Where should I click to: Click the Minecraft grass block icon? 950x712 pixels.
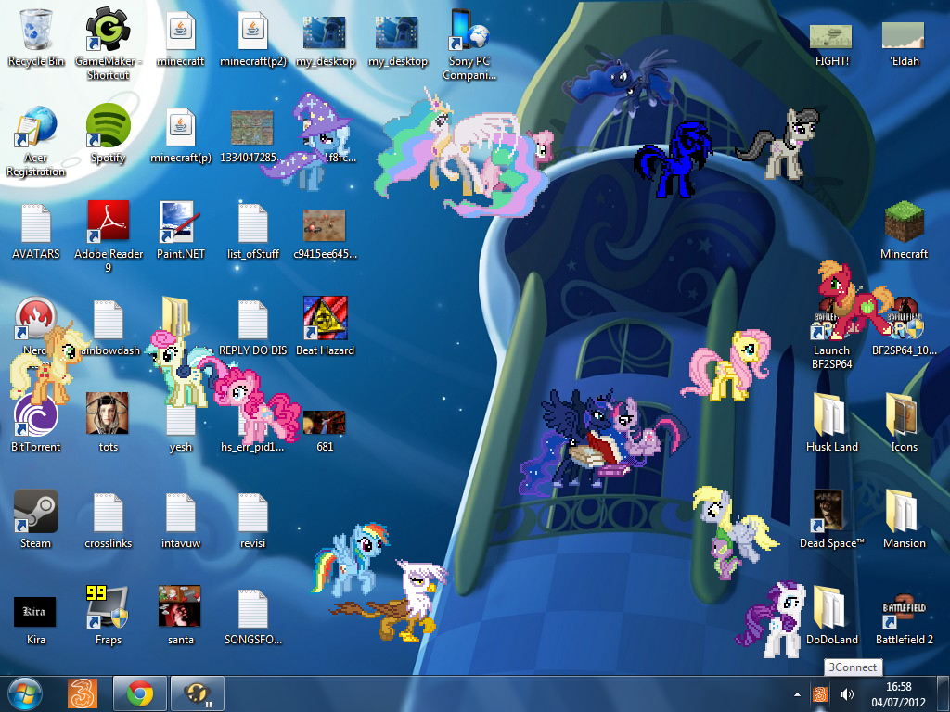point(904,222)
